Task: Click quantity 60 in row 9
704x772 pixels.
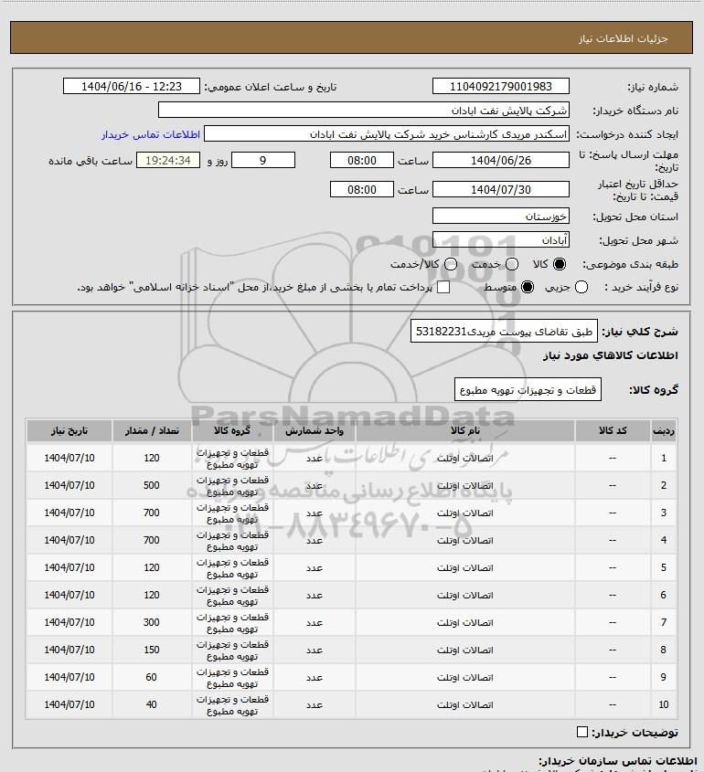Action: [x=152, y=678]
